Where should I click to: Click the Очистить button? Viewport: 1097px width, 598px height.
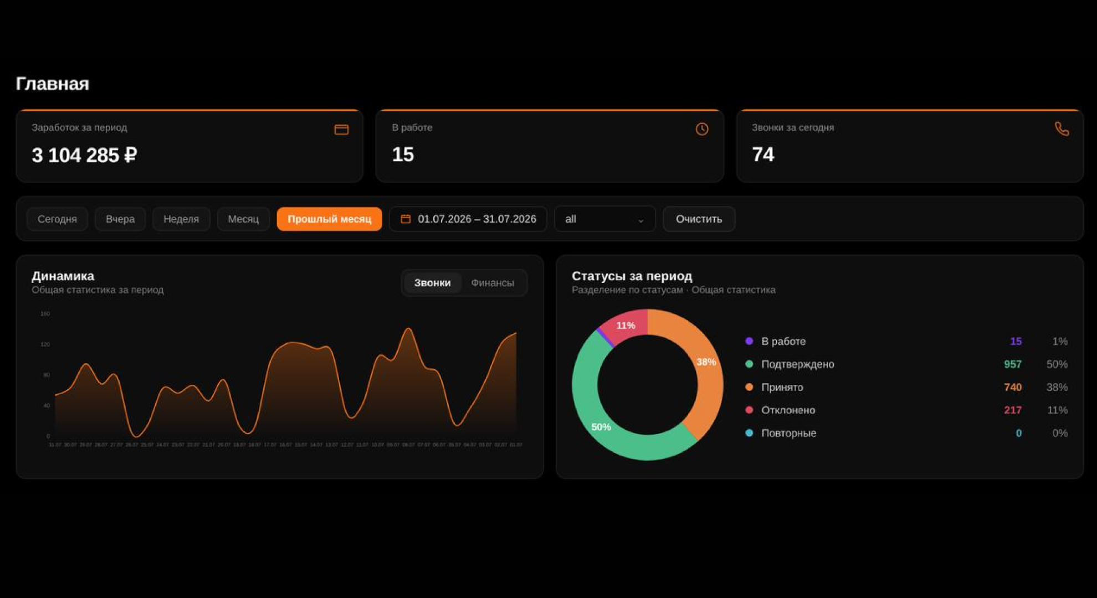click(x=699, y=219)
